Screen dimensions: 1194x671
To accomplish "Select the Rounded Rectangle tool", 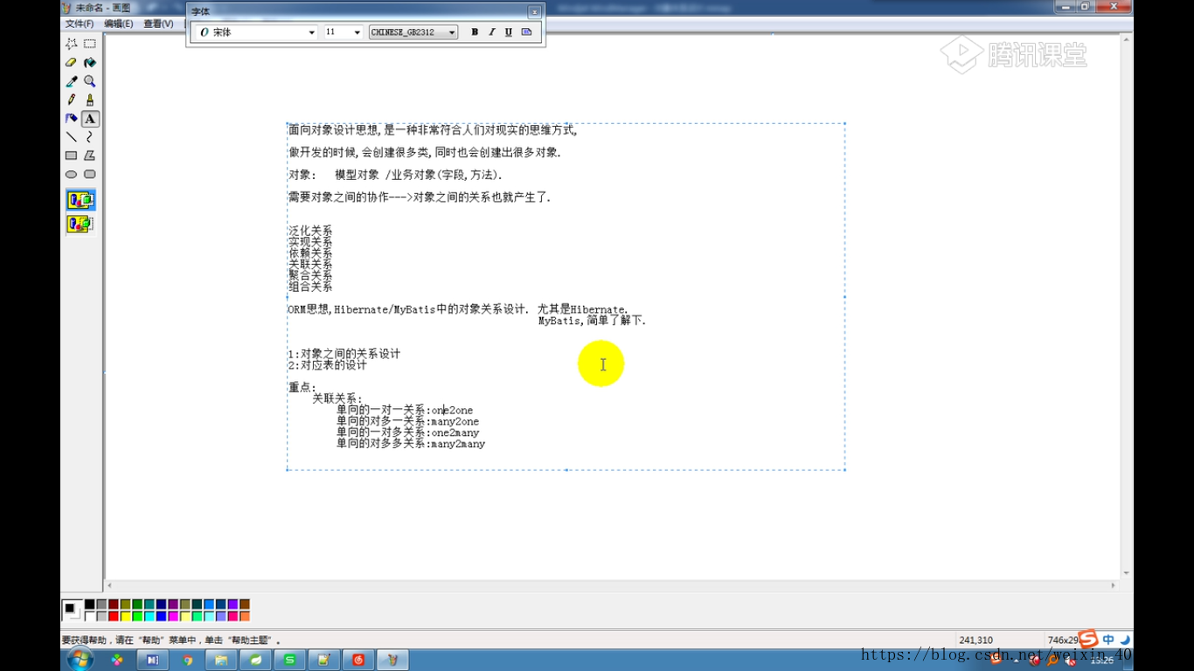I will [90, 174].
